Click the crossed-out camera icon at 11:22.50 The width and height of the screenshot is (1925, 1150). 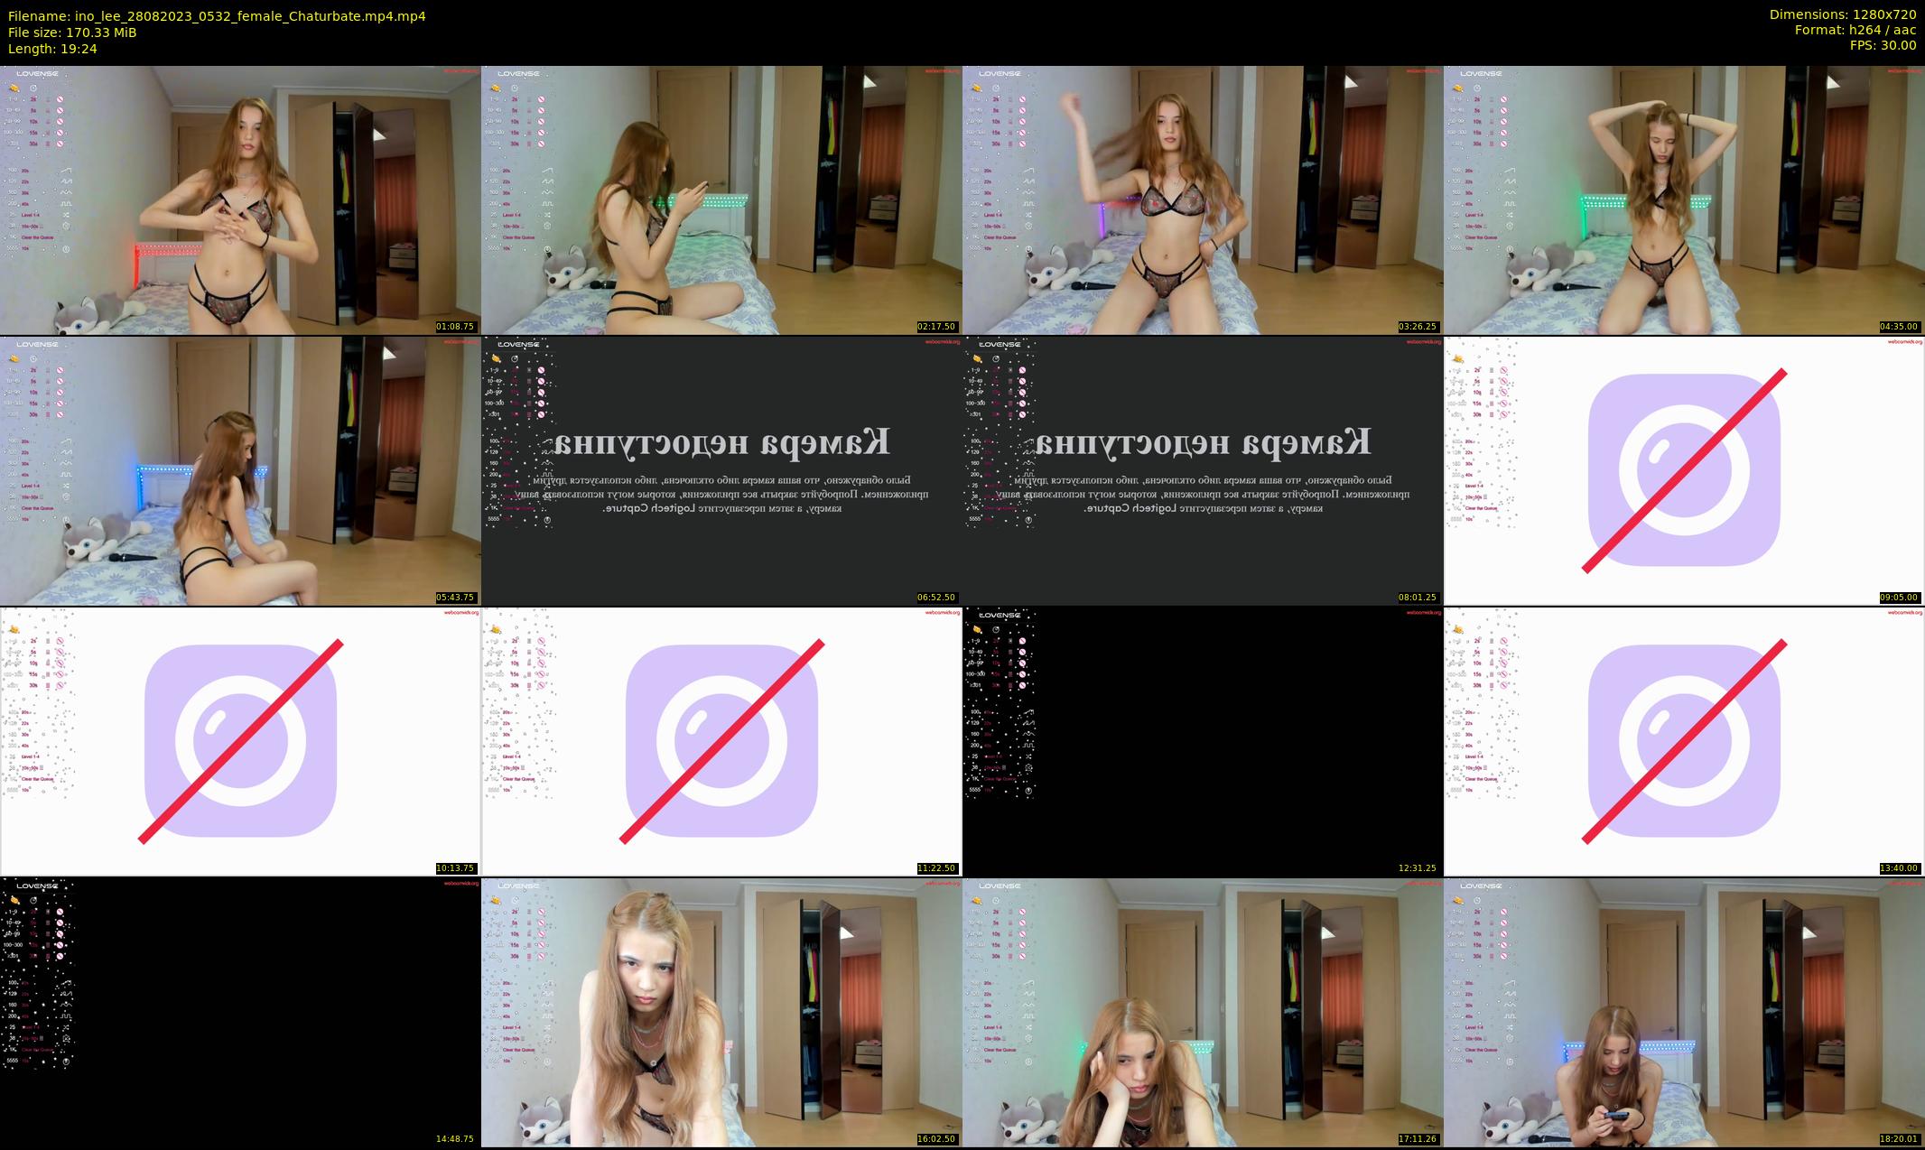tap(721, 741)
